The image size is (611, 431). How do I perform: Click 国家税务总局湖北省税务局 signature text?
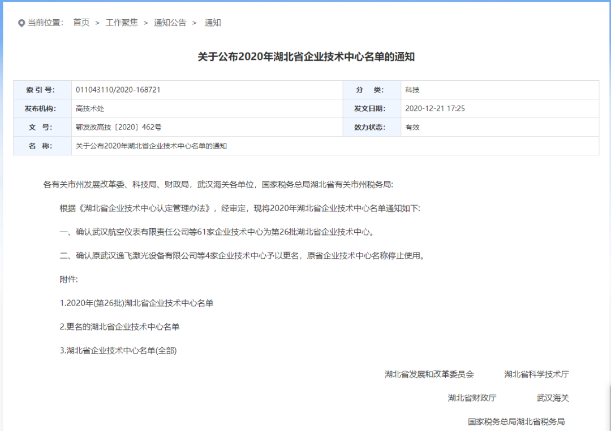coord(516,421)
